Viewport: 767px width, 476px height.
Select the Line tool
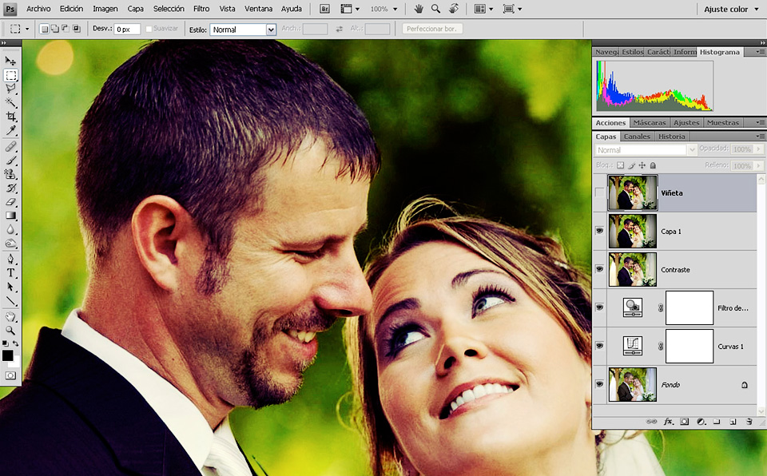tap(10, 301)
